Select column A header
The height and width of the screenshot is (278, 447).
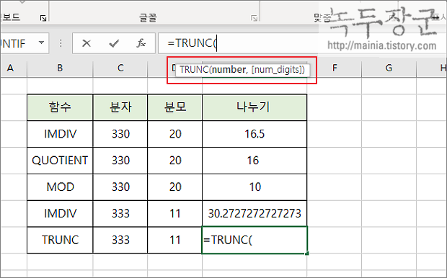(11, 68)
